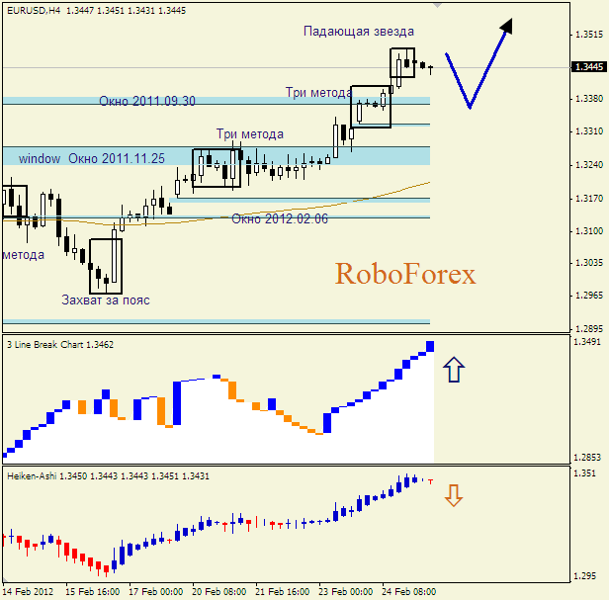Click the Окно 2011.09.30 window label

146,101
